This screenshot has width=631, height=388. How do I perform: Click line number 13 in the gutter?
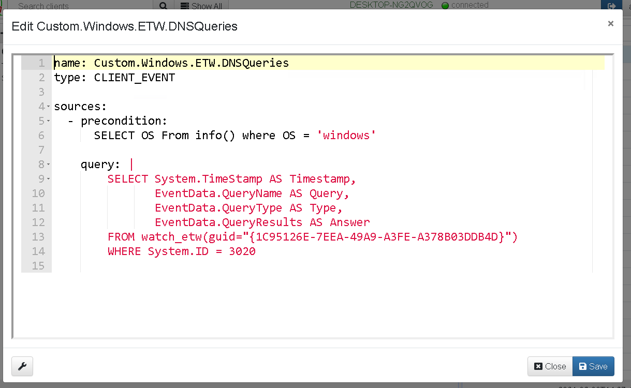click(39, 236)
